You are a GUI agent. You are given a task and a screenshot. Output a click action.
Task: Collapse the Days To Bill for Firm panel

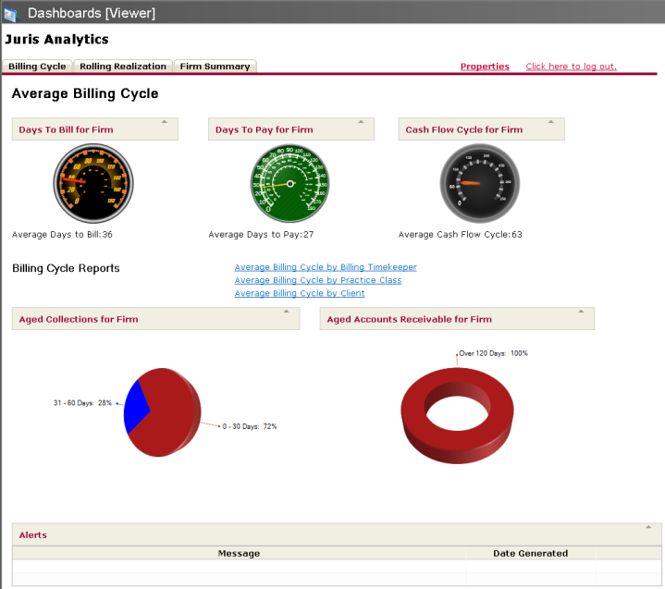pyautogui.click(x=165, y=122)
